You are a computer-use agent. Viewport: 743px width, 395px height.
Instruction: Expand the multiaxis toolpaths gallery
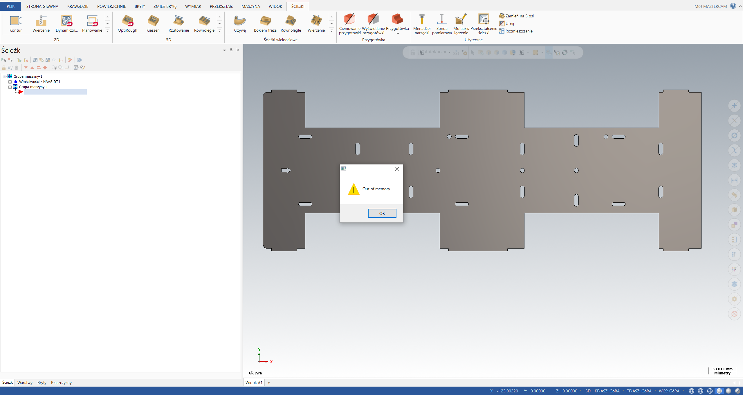[x=331, y=31]
